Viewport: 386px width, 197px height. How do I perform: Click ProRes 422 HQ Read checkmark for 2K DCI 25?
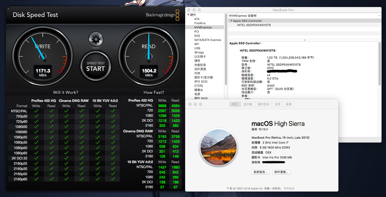pos(51,158)
